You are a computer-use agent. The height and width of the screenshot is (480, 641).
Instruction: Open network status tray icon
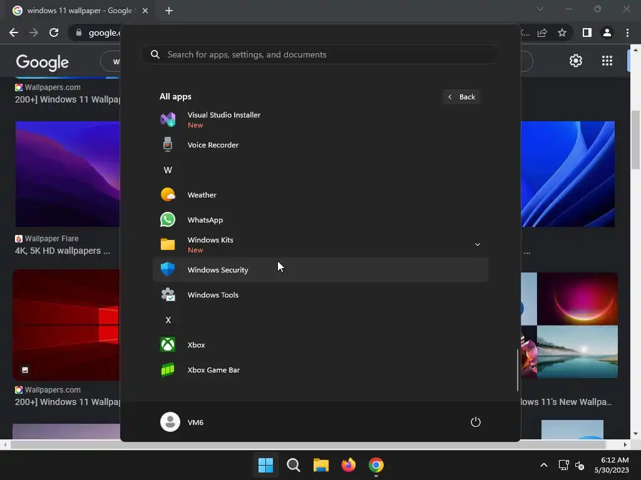(x=564, y=465)
